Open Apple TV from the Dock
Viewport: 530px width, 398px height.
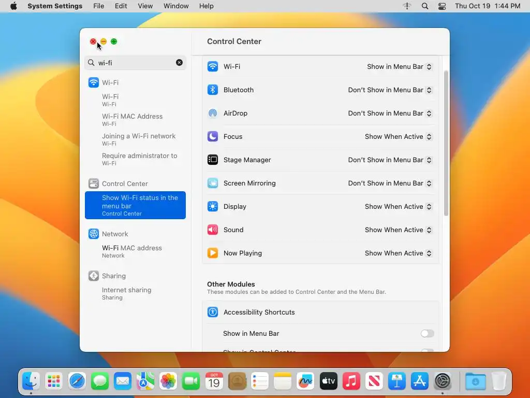[x=328, y=381]
